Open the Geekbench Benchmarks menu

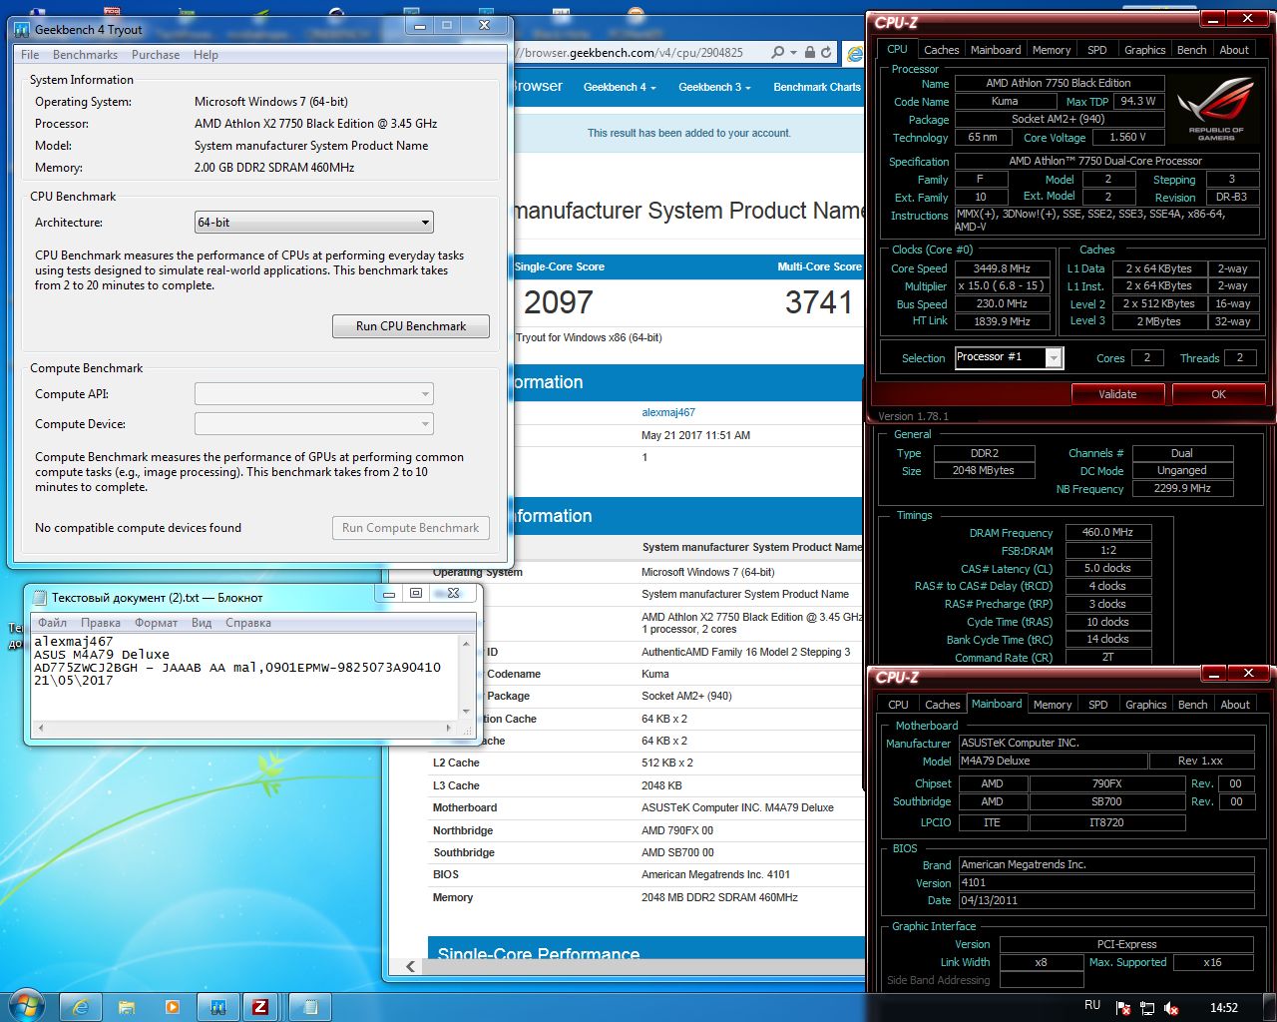coord(85,55)
